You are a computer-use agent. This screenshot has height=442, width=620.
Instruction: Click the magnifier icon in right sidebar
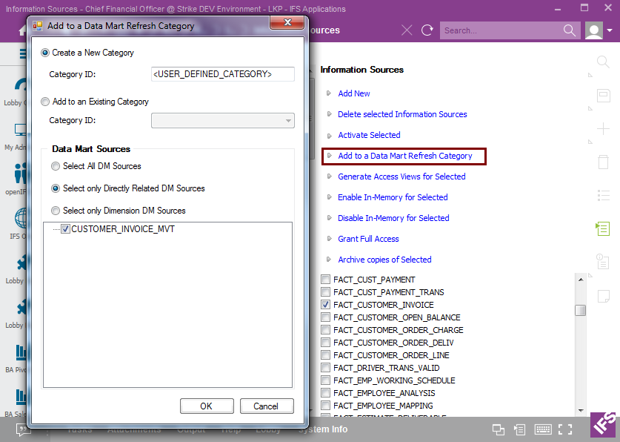603,62
